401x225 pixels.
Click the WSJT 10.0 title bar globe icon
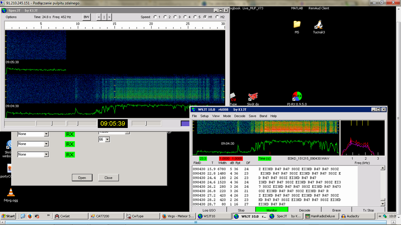pyautogui.click(x=193, y=110)
